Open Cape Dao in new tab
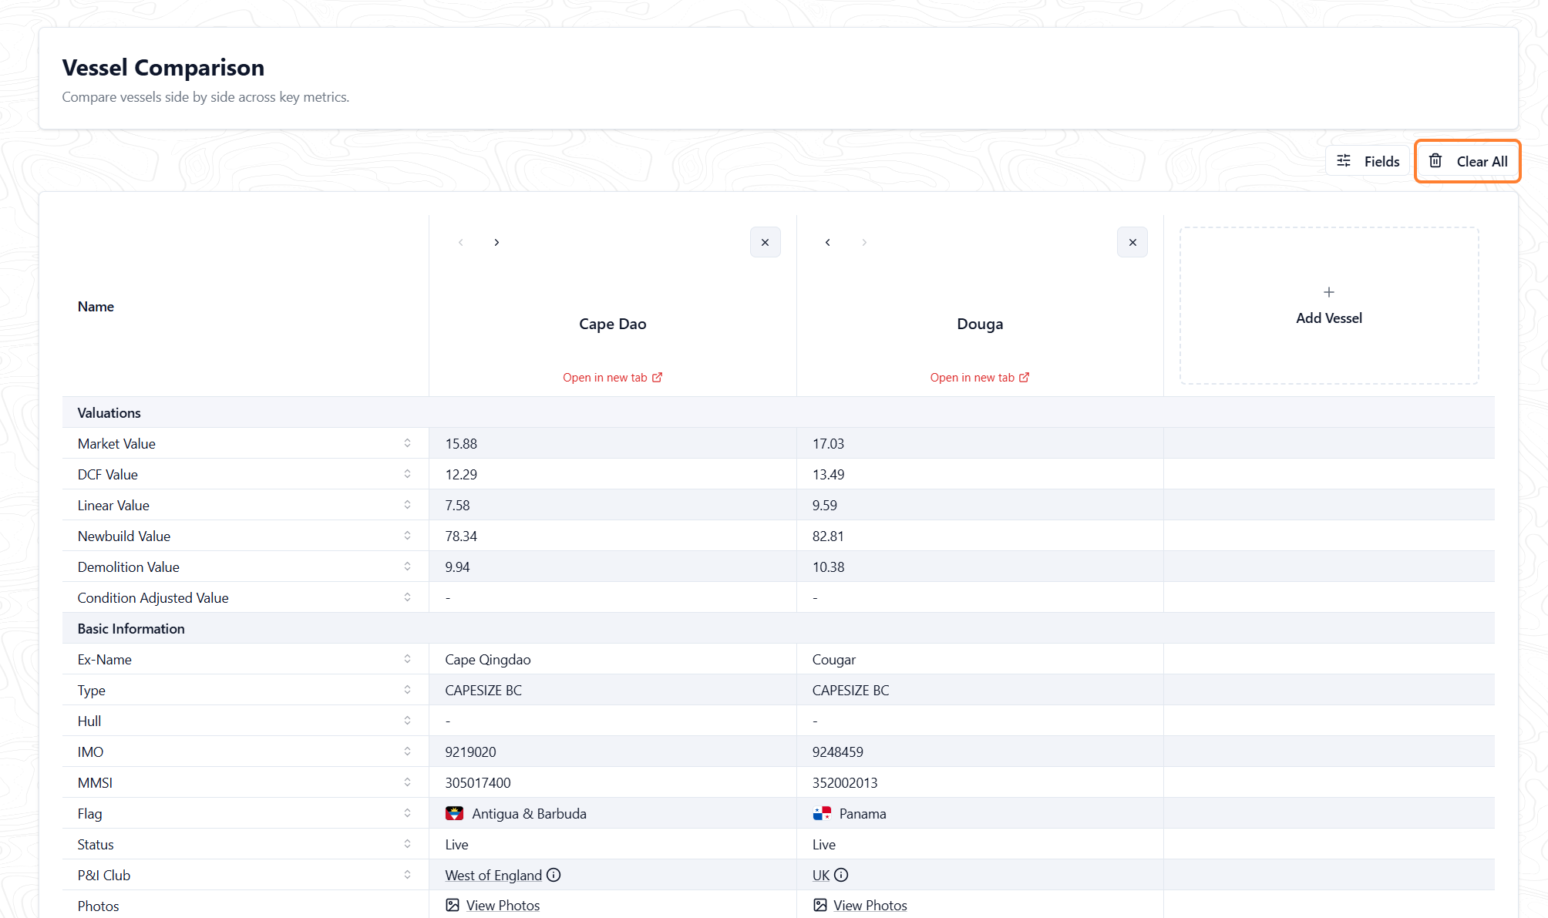The height and width of the screenshot is (918, 1548). point(612,377)
